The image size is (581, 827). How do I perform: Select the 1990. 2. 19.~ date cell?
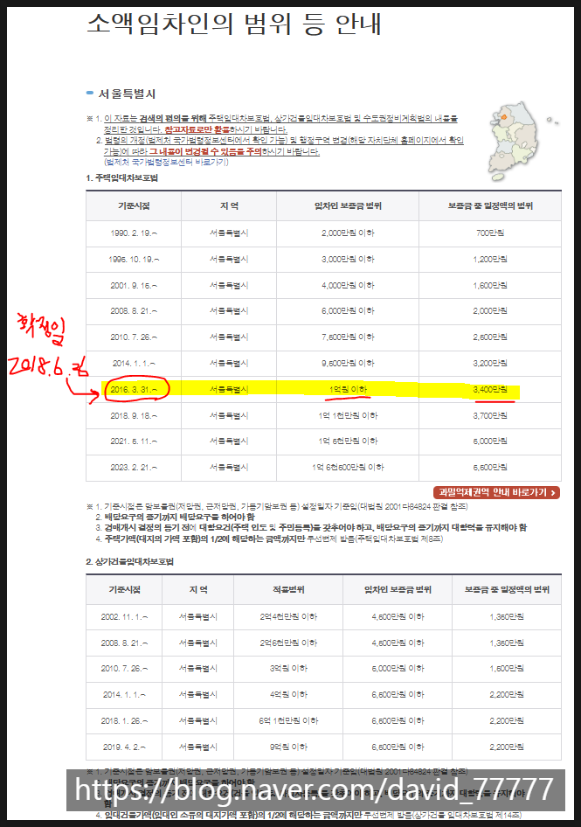(x=134, y=233)
